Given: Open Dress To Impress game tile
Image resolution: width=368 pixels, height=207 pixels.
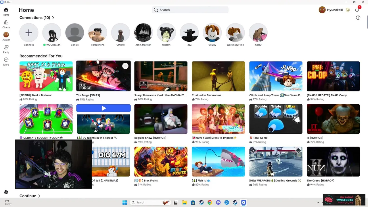Looking at the screenshot, I should pyautogui.click(x=218, y=119).
